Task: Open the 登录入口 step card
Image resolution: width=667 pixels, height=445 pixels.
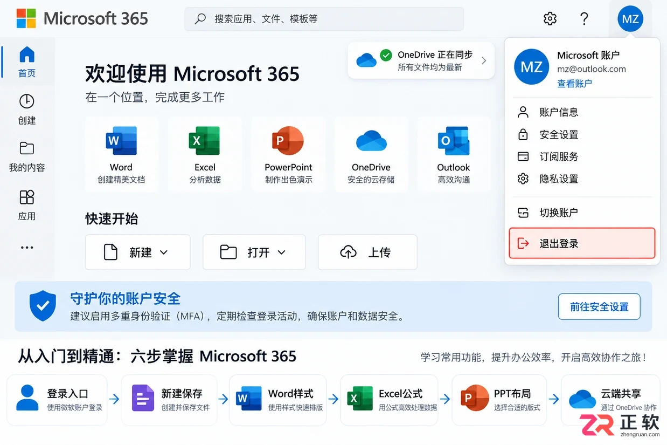Action: point(57,400)
